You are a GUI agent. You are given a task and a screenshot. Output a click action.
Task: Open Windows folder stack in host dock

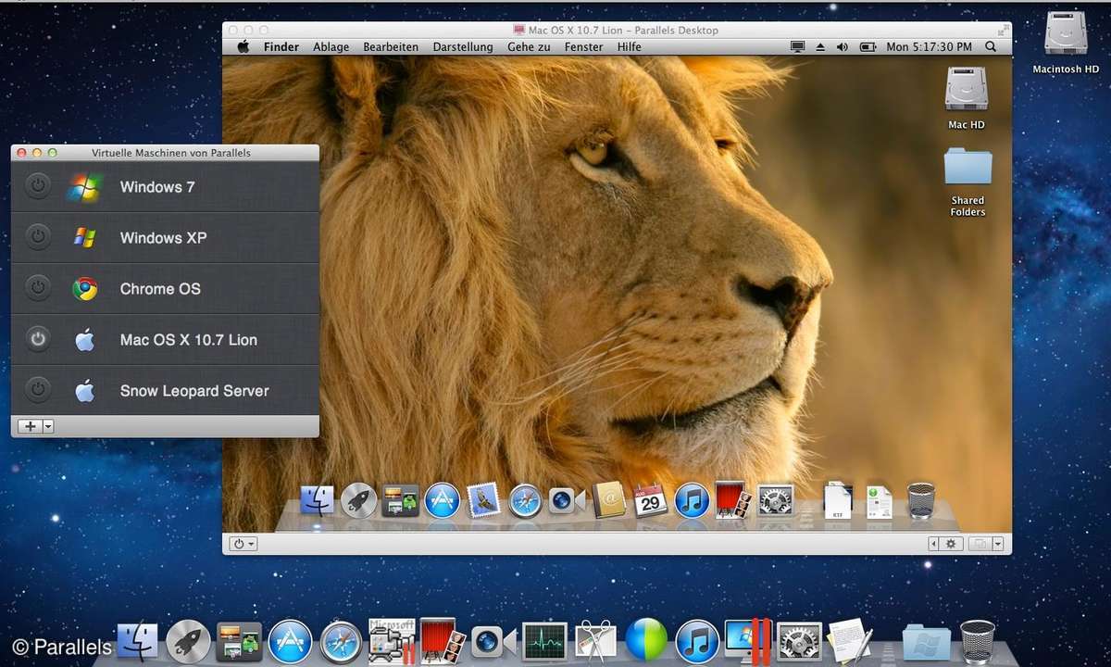tap(926, 641)
